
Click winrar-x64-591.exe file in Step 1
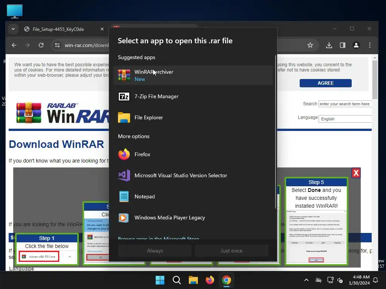tap(39, 257)
